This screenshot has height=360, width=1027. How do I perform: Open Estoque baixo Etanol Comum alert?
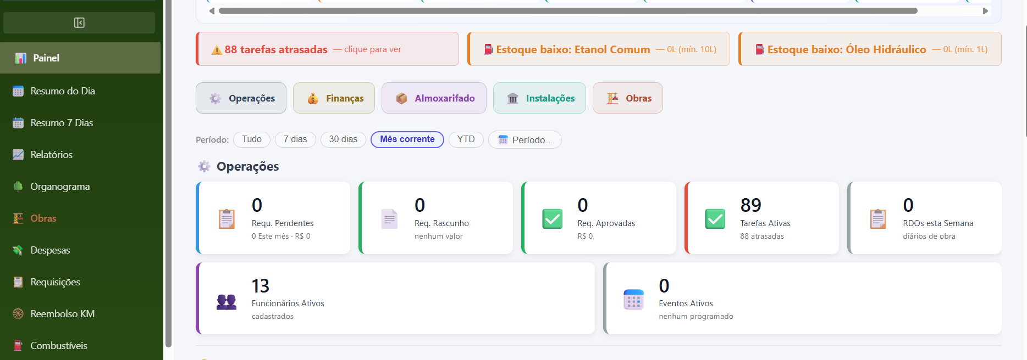[x=599, y=49]
